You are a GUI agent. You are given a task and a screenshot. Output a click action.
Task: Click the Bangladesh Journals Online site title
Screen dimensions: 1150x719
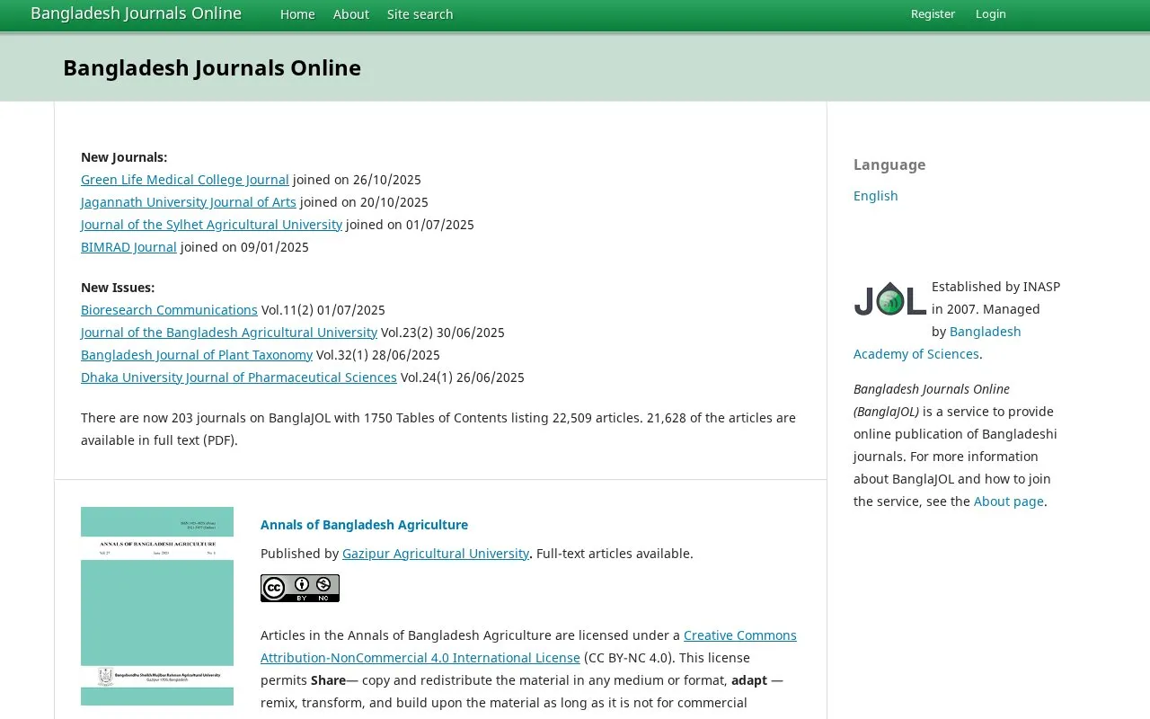point(136,13)
